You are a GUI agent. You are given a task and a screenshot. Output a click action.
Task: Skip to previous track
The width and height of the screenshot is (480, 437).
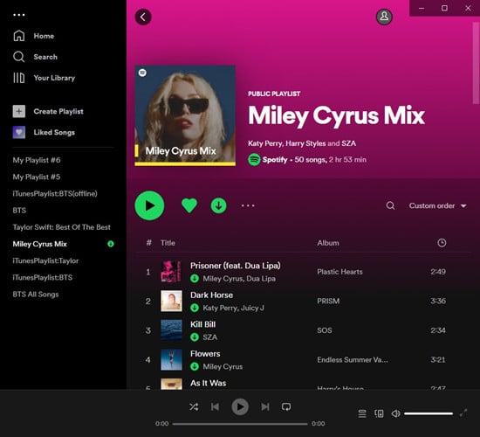[216, 407]
